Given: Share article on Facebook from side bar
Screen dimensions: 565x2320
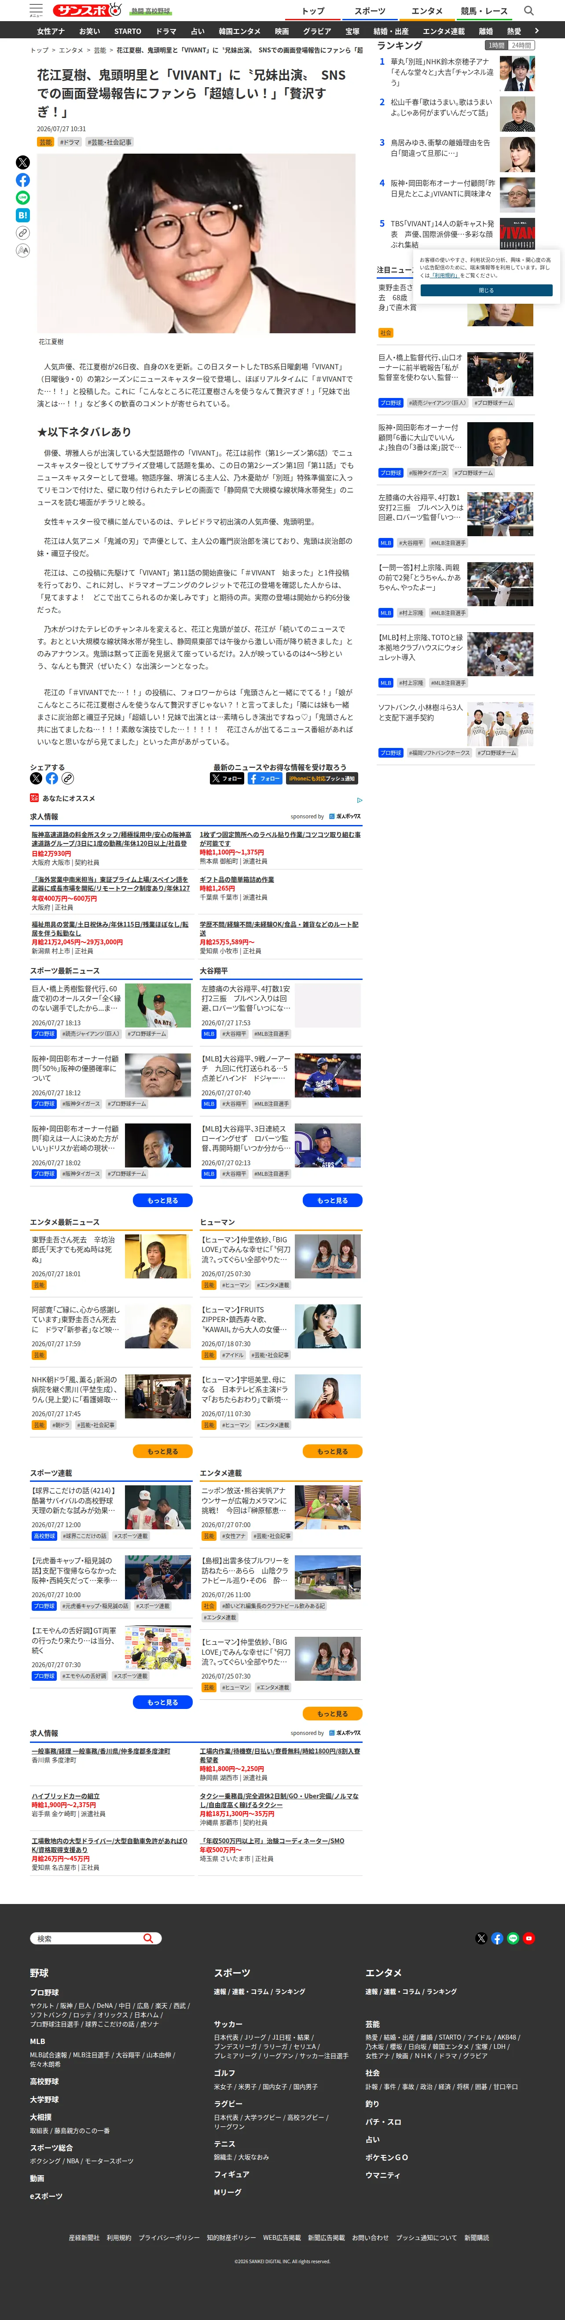Looking at the screenshot, I should coord(22,180).
